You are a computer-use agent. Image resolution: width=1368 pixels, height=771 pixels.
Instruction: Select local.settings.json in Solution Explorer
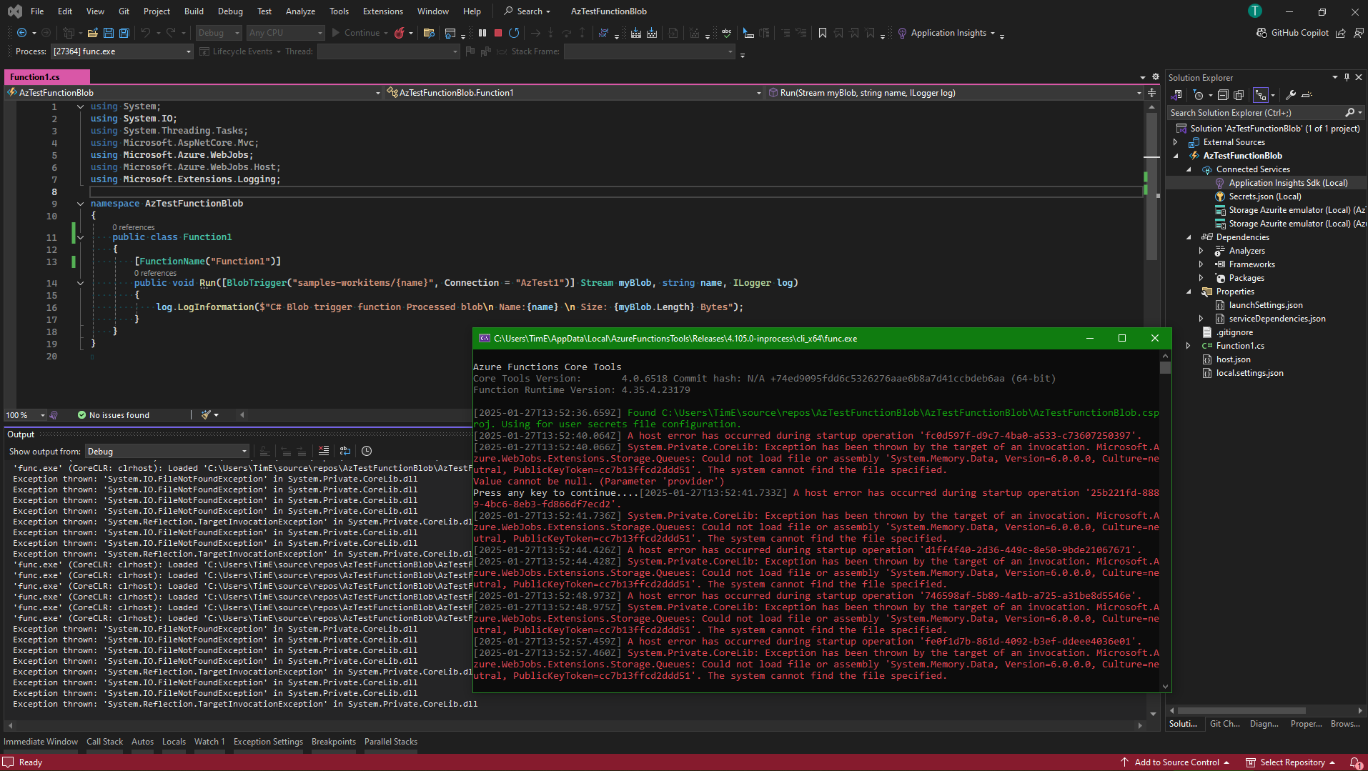[x=1249, y=373]
